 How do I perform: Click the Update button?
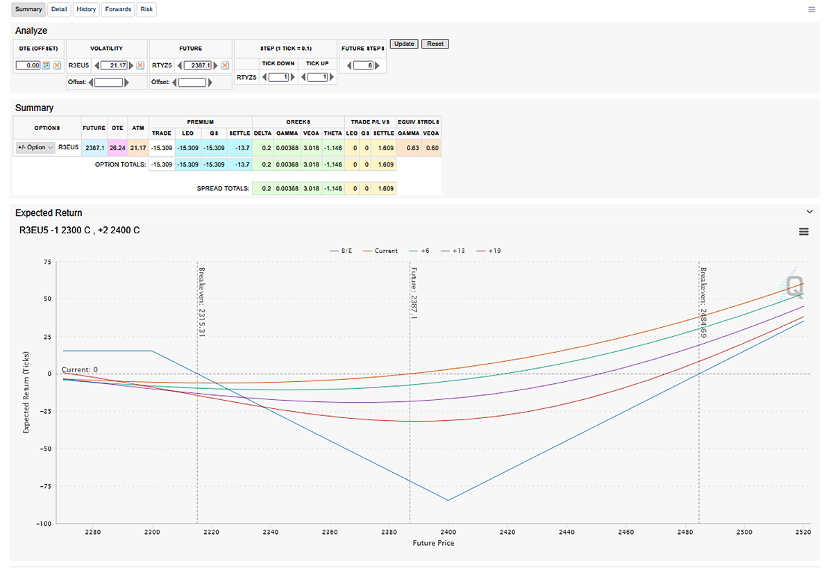[x=403, y=44]
